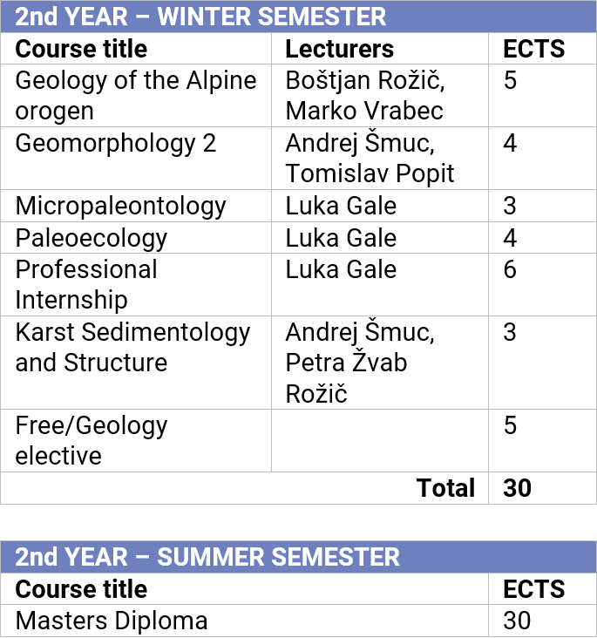Click the "2nd YEAR – SUMMER SEMESTER" header
This screenshot has width=597, height=638.
click(207, 557)
